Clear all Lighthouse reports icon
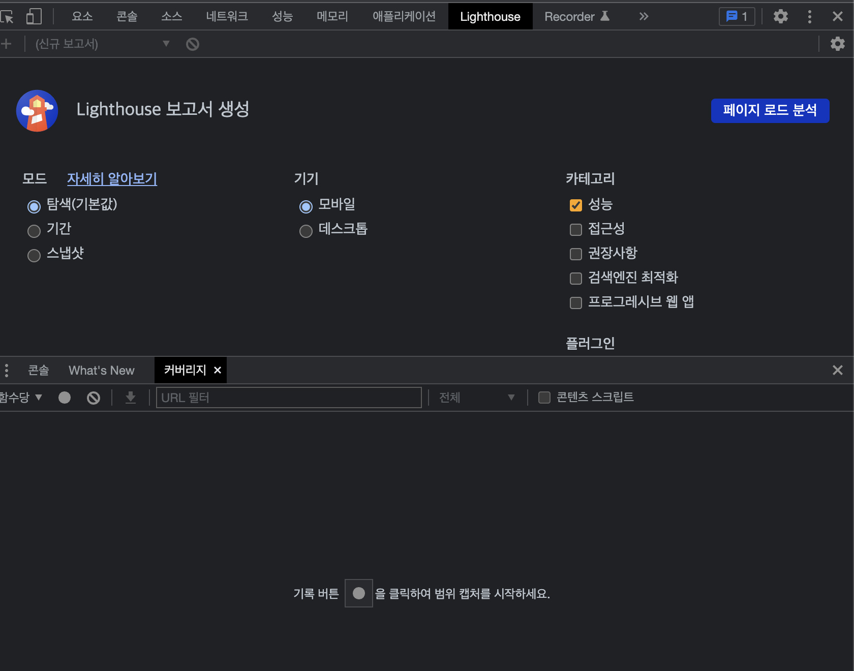Viewport: 854px width, 671px height. [x=193, y=44]
